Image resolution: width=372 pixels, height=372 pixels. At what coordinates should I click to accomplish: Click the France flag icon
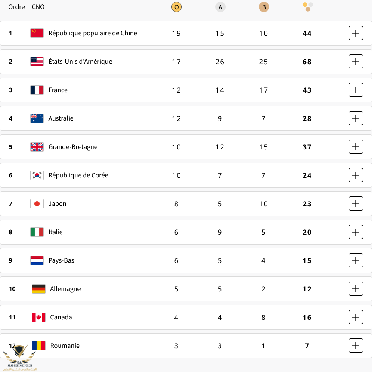pos(37,90)
